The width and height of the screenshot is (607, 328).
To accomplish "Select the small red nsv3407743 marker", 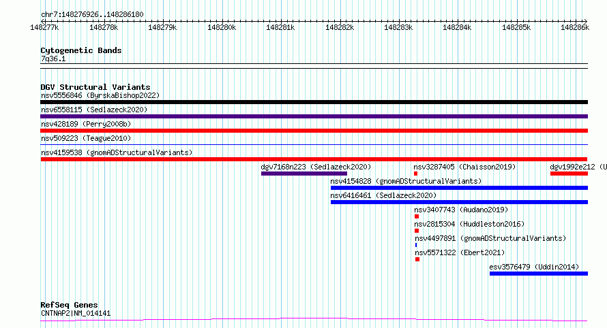I will pyautogui.click(x=417, y=216).
